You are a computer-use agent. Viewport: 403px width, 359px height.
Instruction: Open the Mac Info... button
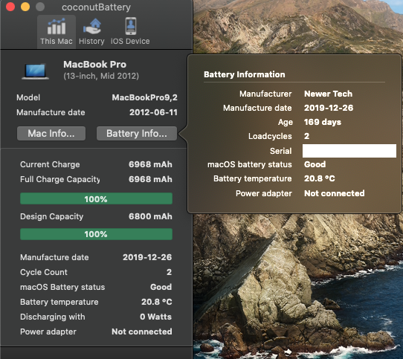pyautogui.click(x=51, y=133)
